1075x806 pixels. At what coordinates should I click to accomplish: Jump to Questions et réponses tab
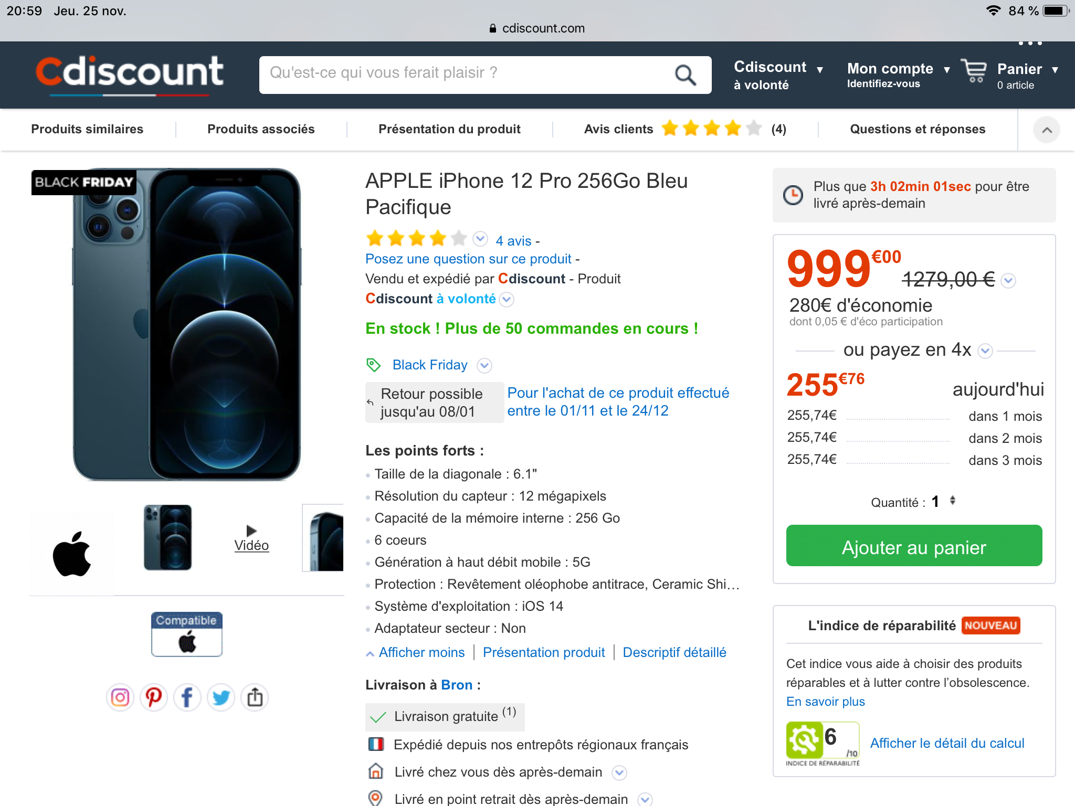tap(918, 129)
